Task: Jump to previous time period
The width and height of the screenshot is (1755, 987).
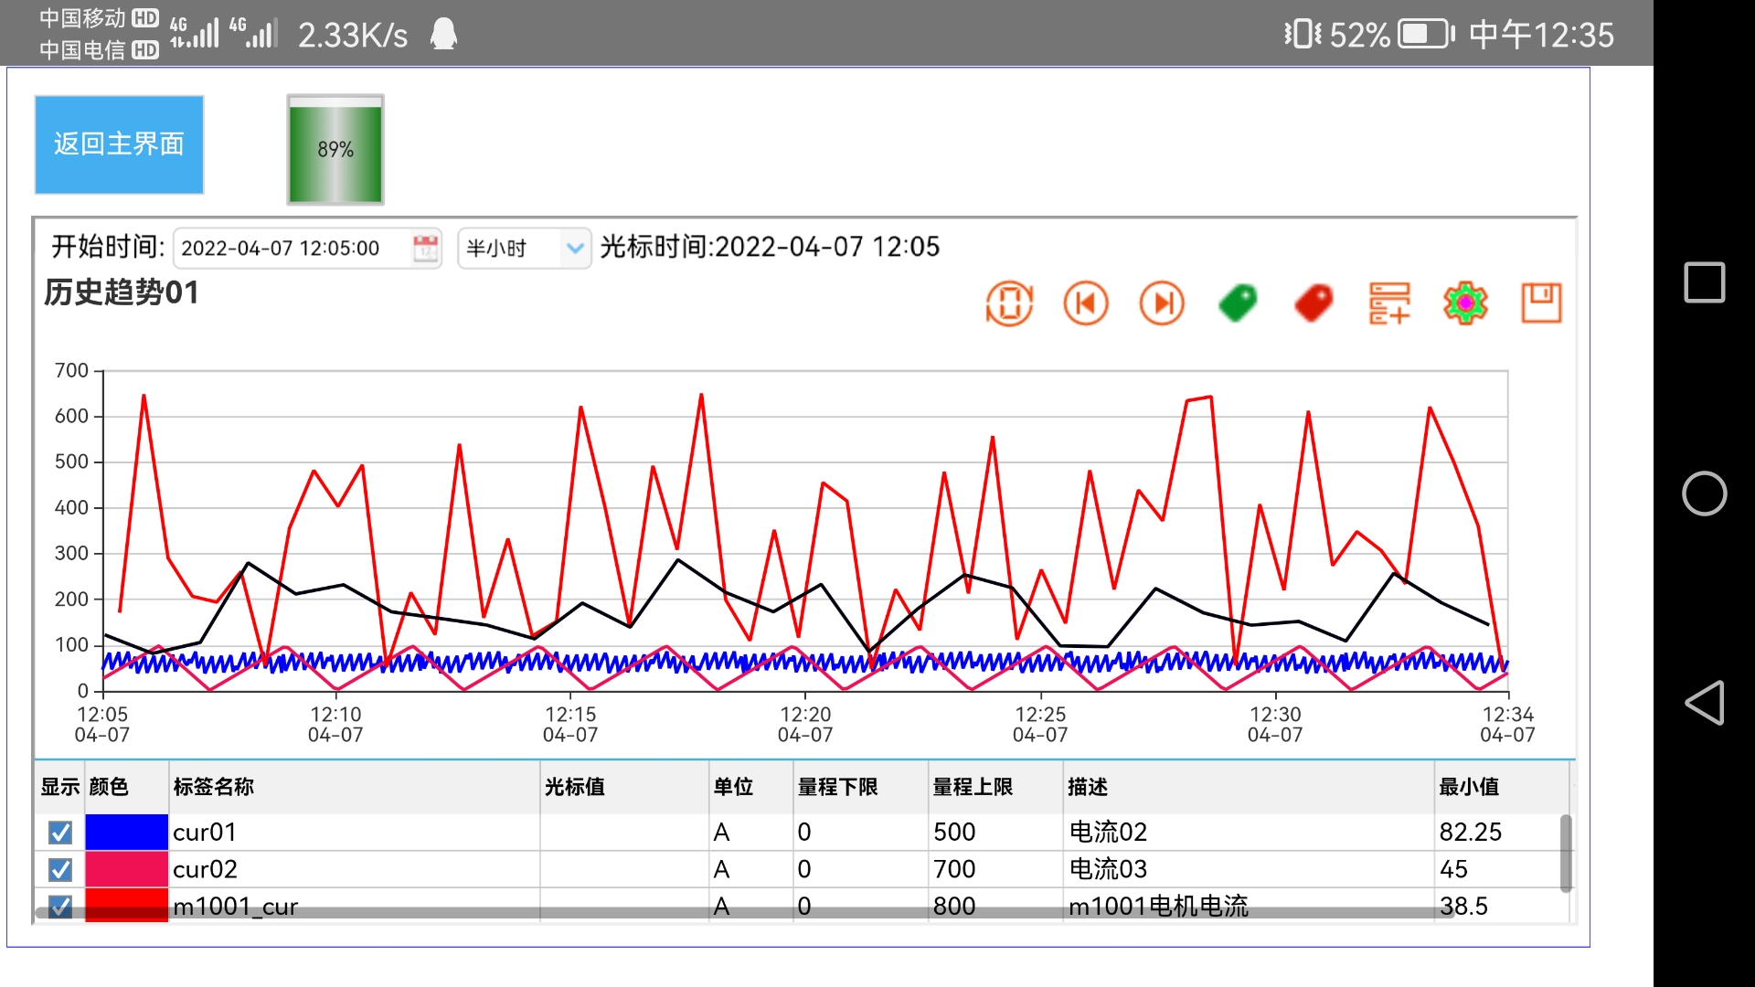Action: [x=1085, y=303]
